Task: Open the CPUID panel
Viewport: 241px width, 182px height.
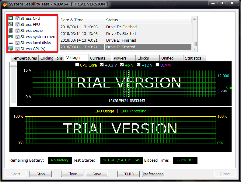Action: coord(128,174)
